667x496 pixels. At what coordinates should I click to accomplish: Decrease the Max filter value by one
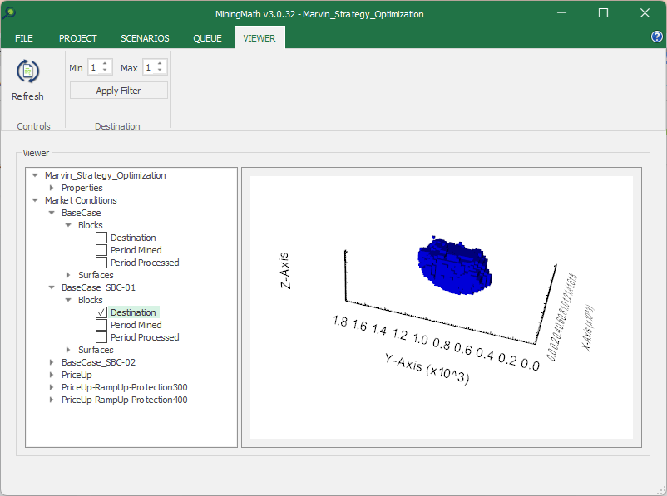point(160,71)
